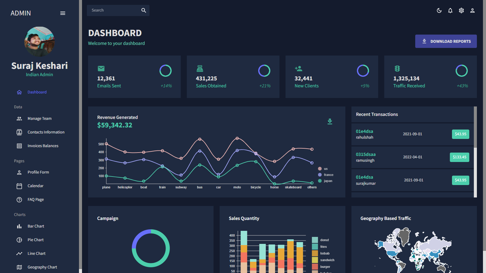Image resolution: width=486 pixels, height=273 pixels.
Task: Open Manage Team from the sidebar
Action: (x=39, y=118)
